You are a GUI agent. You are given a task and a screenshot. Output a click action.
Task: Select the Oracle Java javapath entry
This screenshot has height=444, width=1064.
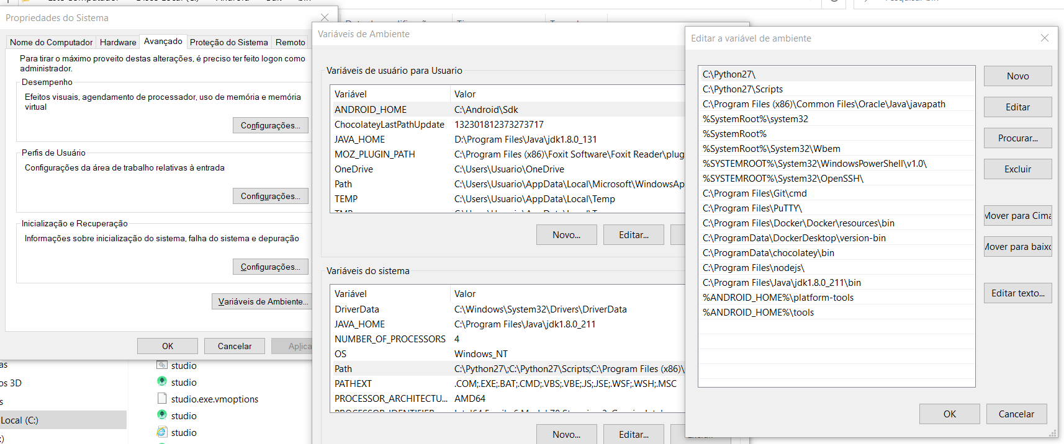(x=836, y=104)
